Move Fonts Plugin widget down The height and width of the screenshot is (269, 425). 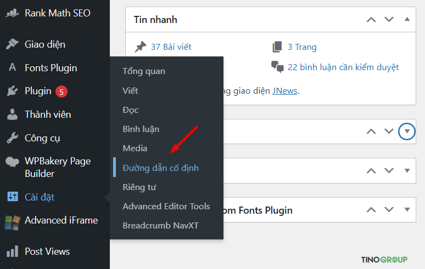click(x=389, y=209)
